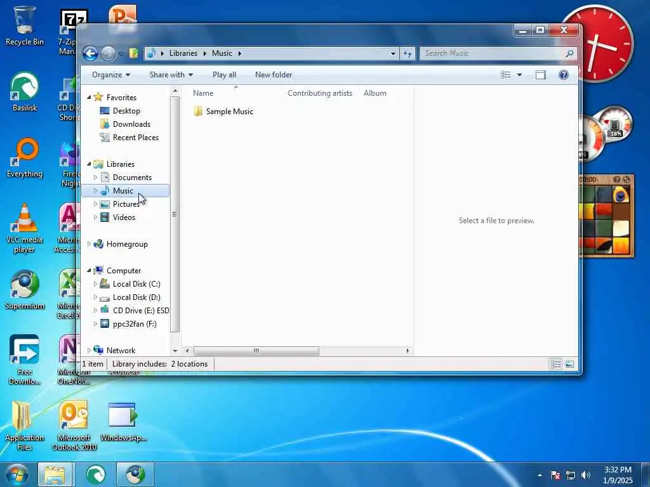Open the Share with menu
The width and height of the screenshot is (650, 487).
pyautogui.click(x=171, y=75)
